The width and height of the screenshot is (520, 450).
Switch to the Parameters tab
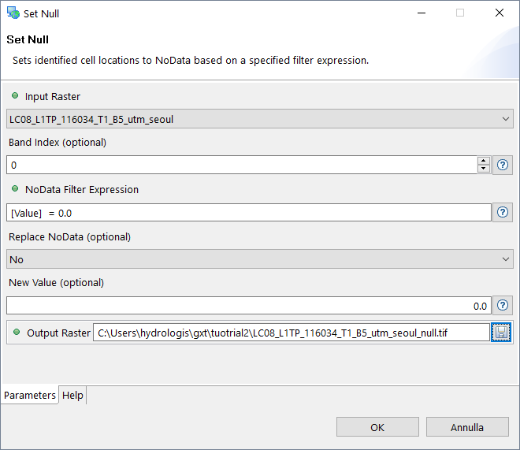pyautogui.click(x=30, y=396)
